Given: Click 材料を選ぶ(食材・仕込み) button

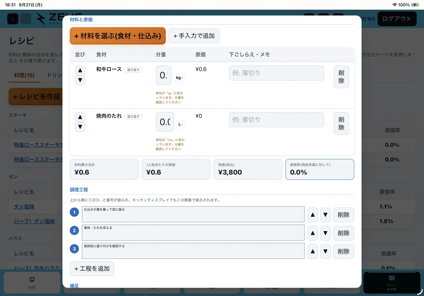Looking at the screenshot, I should [117, 36].
